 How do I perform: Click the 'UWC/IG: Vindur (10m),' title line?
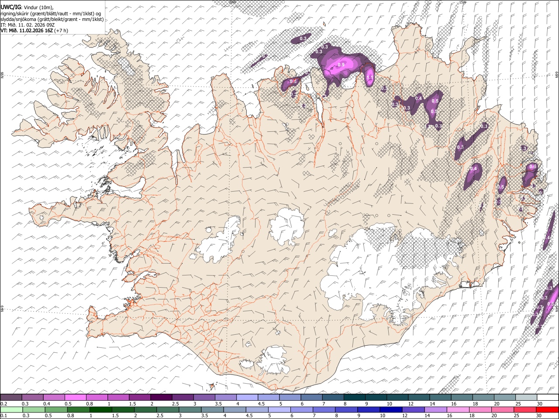click(27, 7)
